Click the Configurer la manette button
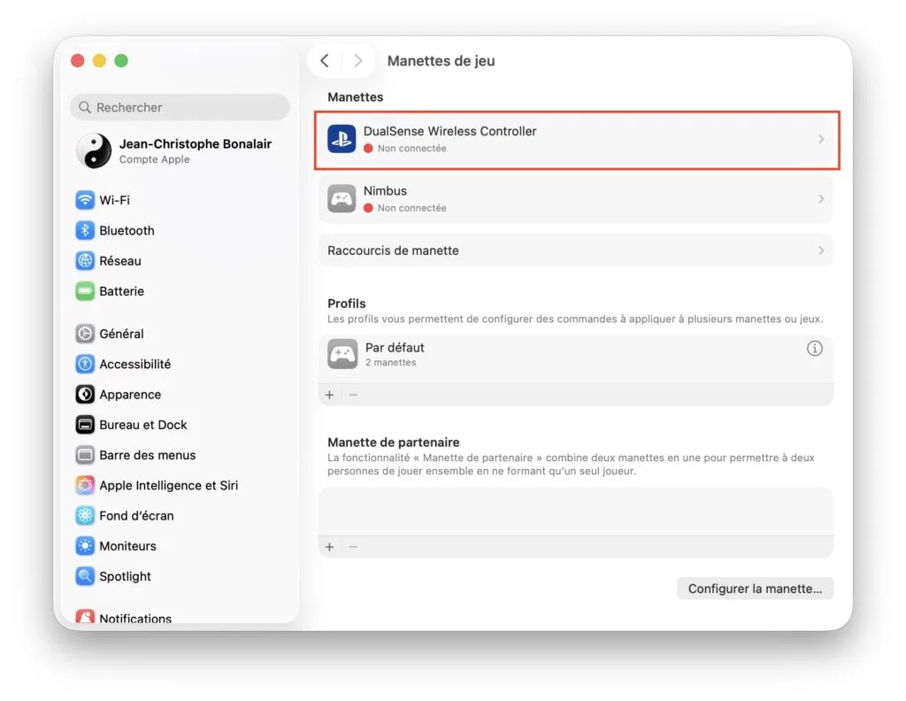This screenshot has height=701, width=906. [755, 589]
